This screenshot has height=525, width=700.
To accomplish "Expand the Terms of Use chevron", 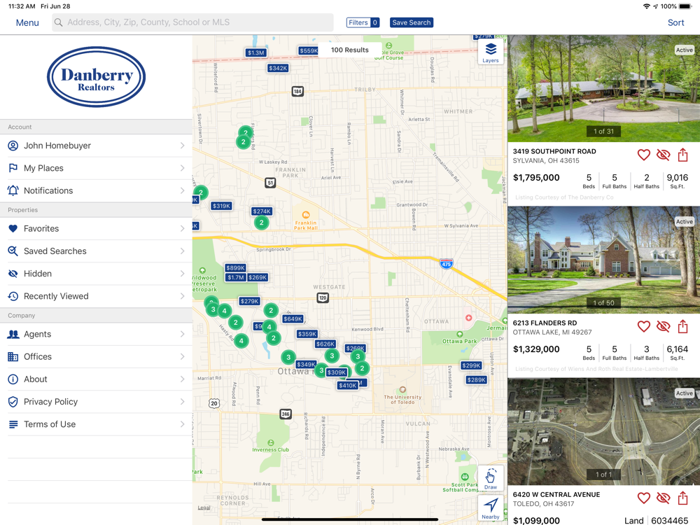I will click(182, 424).
